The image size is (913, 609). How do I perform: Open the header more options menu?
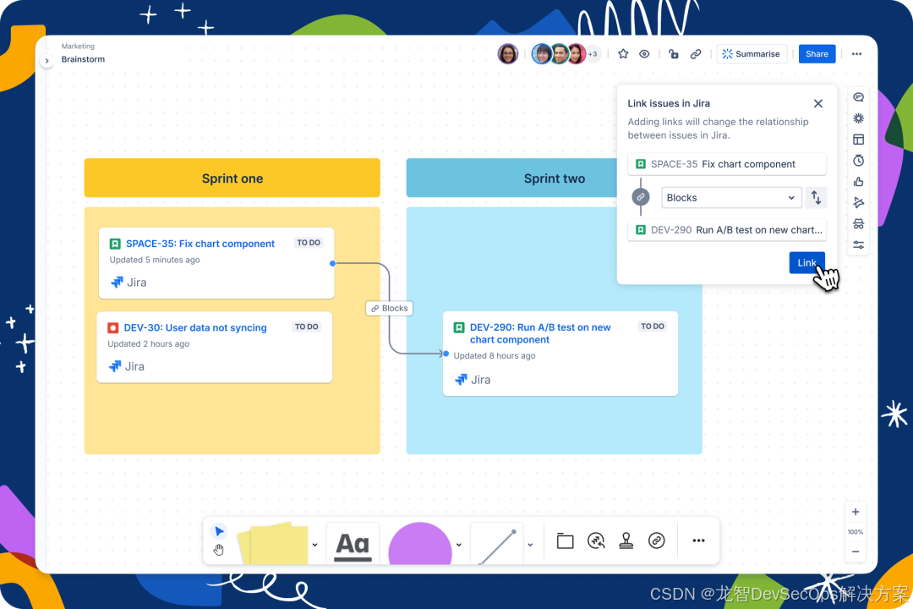856,53
